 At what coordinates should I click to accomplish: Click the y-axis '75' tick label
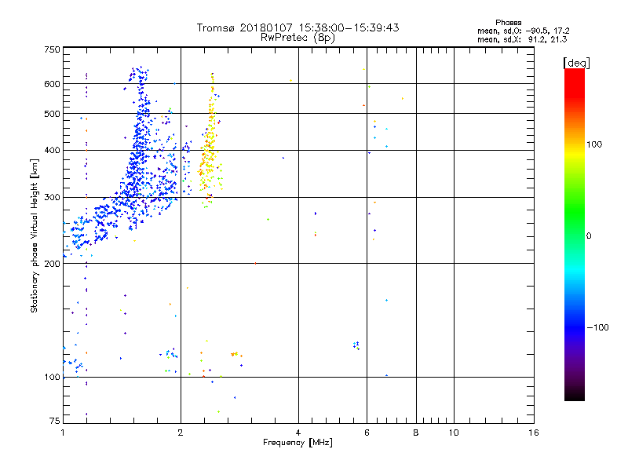pos(55,421)
